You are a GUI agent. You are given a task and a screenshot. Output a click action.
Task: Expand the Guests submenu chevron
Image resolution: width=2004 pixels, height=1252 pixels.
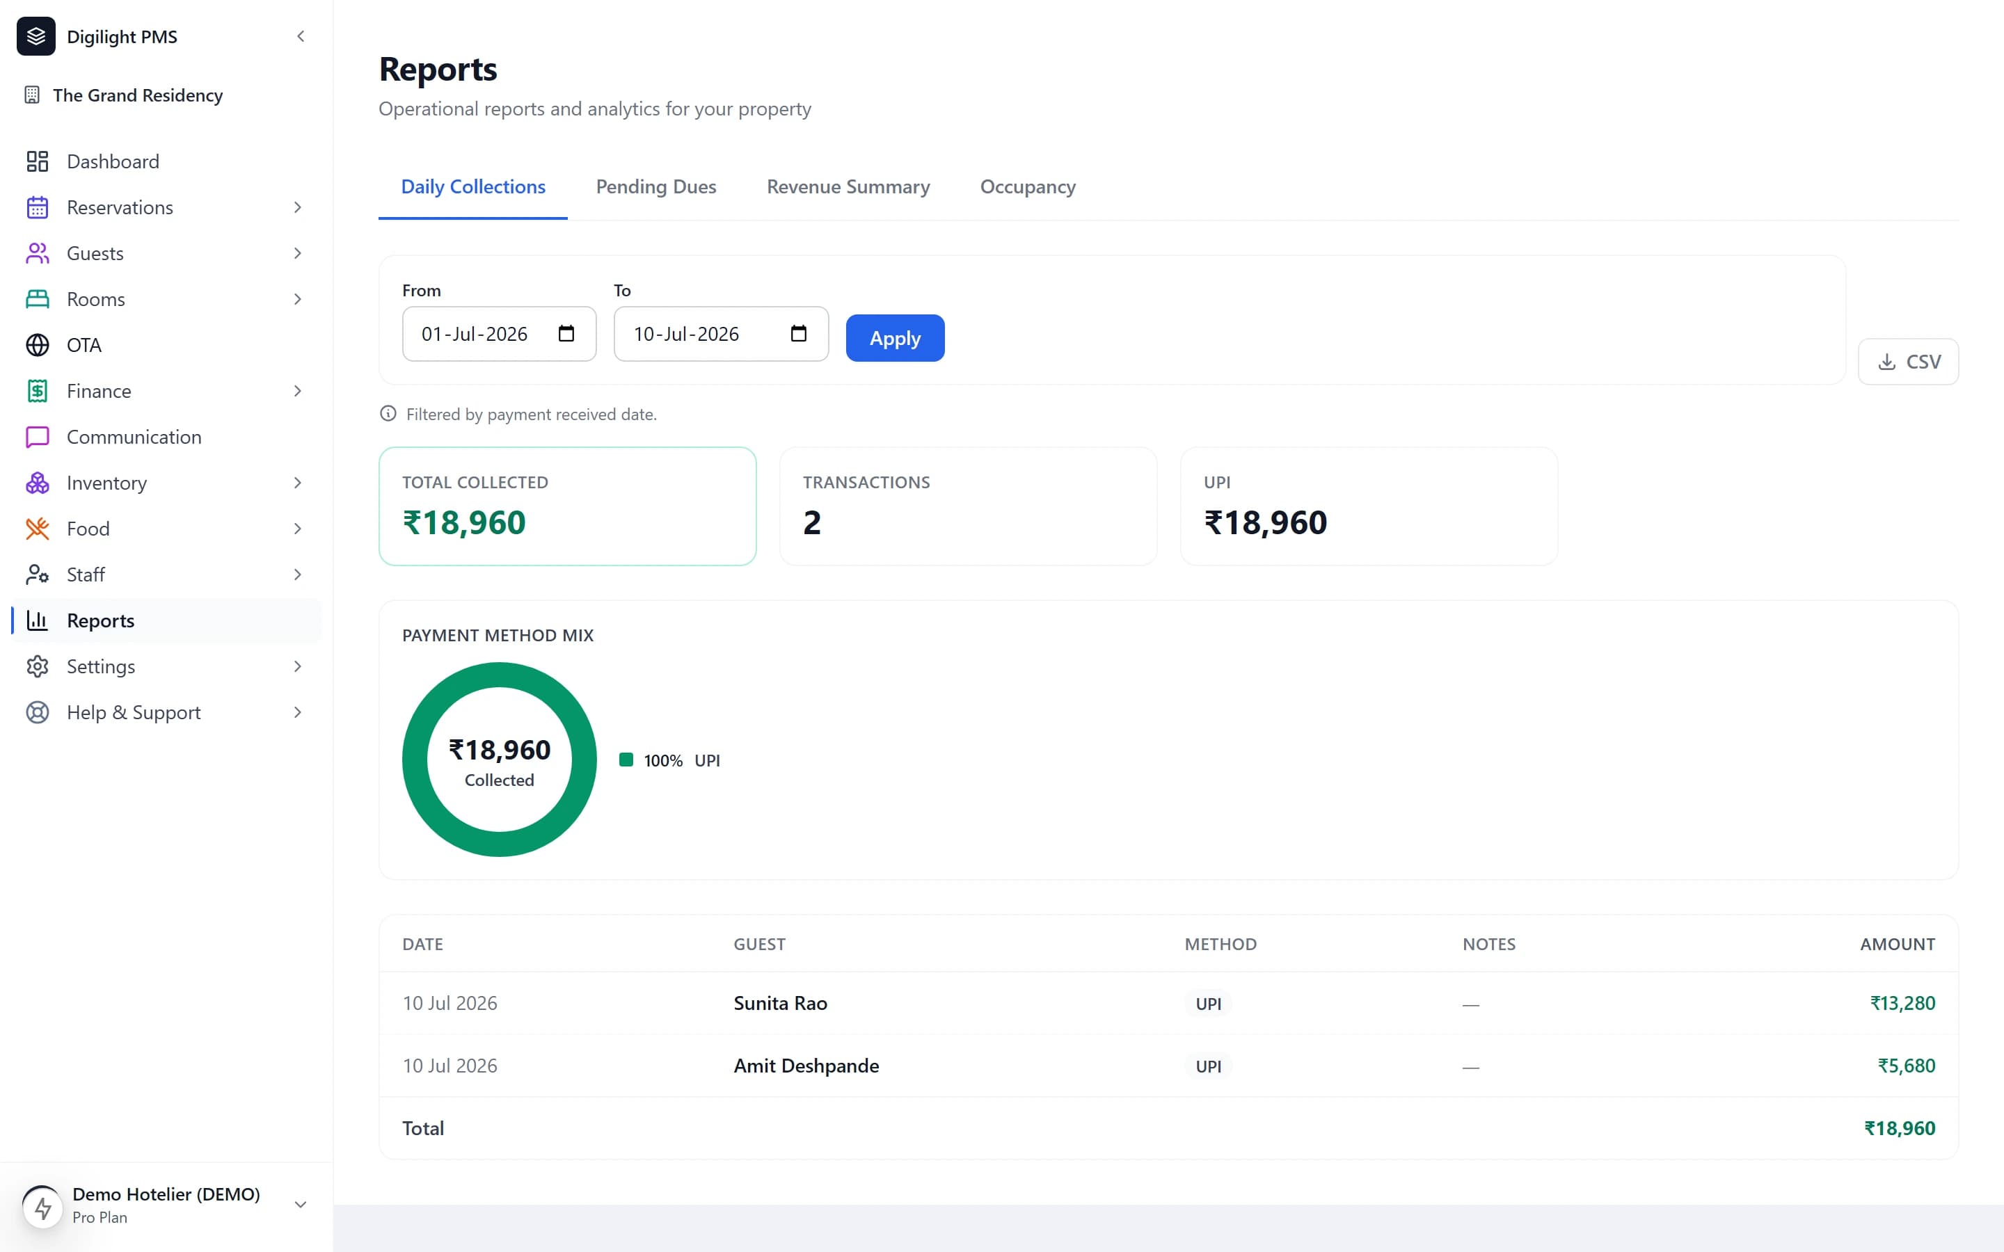pyautogui.click(x=297, y=253)
